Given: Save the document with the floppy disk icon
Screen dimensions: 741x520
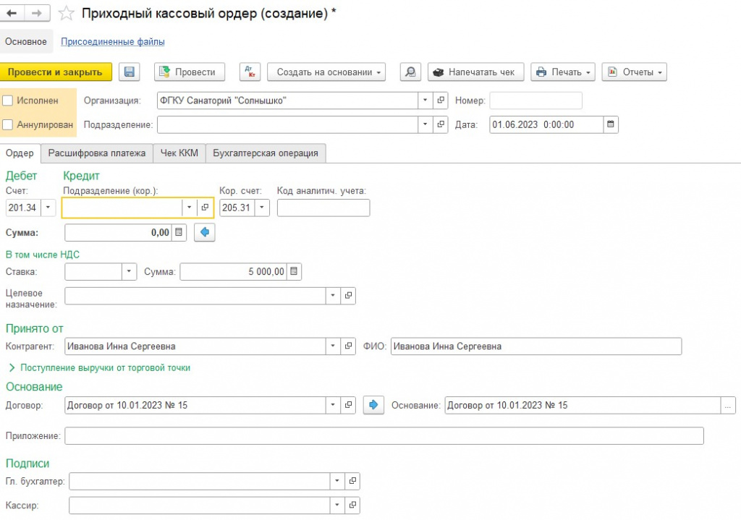Looking at the screenshot, I should 129,72.
